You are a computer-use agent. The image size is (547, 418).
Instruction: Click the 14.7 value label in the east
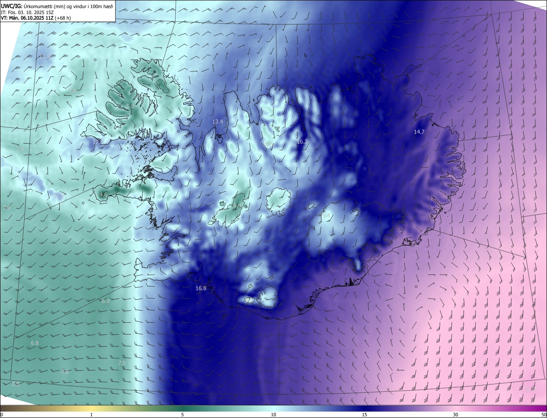click(419, 132)
